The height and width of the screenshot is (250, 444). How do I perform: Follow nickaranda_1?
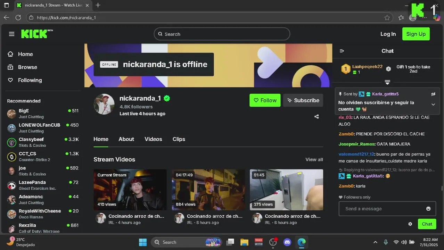click(265, 100)
